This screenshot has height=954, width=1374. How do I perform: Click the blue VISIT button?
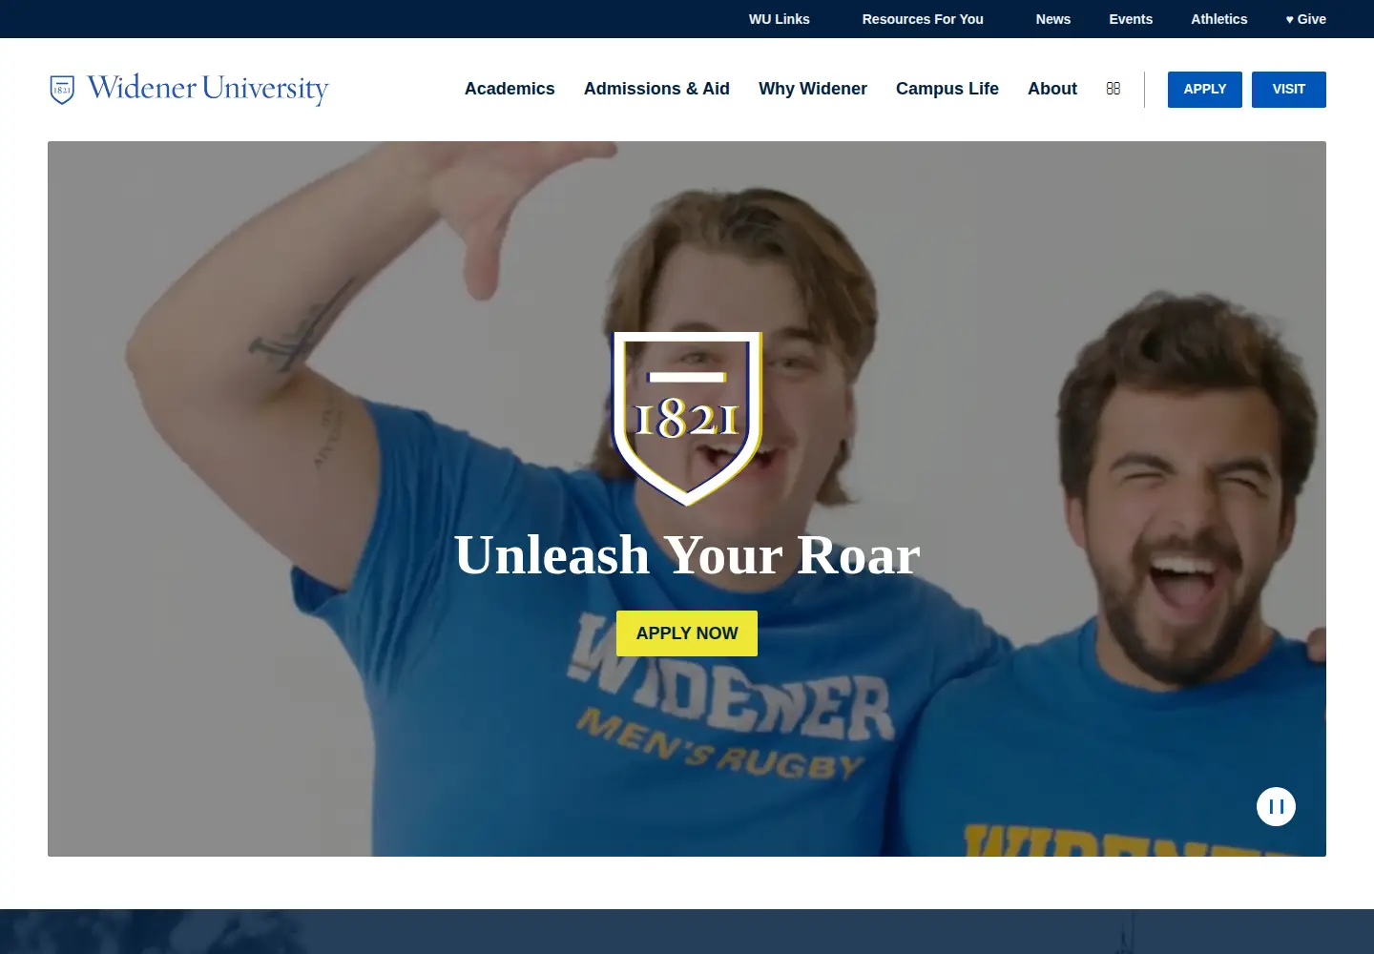1289,90
